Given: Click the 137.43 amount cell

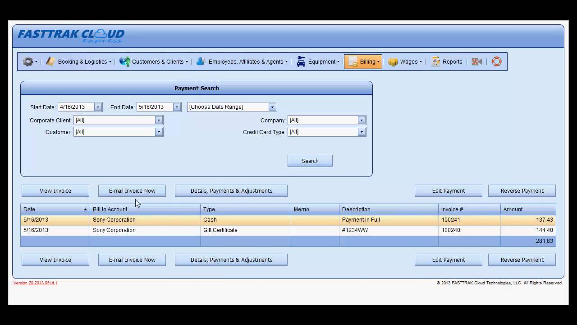Looking at the screenshot, I should (528, 220).
